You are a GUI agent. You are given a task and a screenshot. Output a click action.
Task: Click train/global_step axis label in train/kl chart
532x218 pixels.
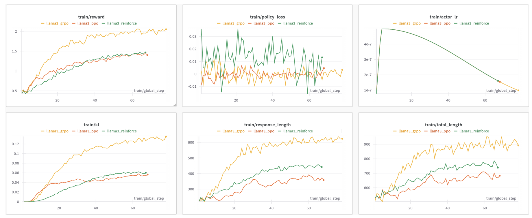click(149, 198)
